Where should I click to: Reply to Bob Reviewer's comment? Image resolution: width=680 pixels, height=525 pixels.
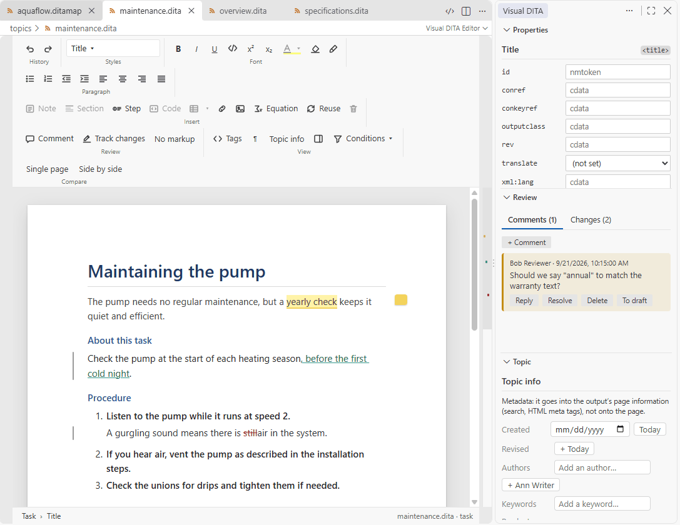coord(524,301)
